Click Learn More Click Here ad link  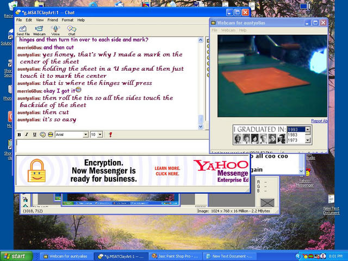click(x=167, y=171)
